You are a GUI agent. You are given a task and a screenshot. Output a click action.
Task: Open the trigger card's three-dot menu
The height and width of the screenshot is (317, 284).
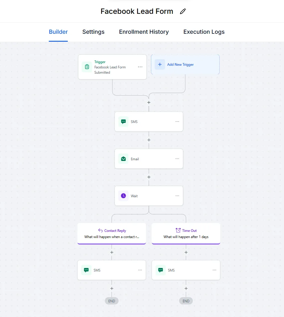click(x=140, y=67)
